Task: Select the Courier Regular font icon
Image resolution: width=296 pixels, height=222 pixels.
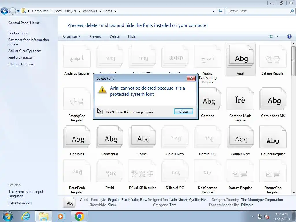Action: [273, 137]
